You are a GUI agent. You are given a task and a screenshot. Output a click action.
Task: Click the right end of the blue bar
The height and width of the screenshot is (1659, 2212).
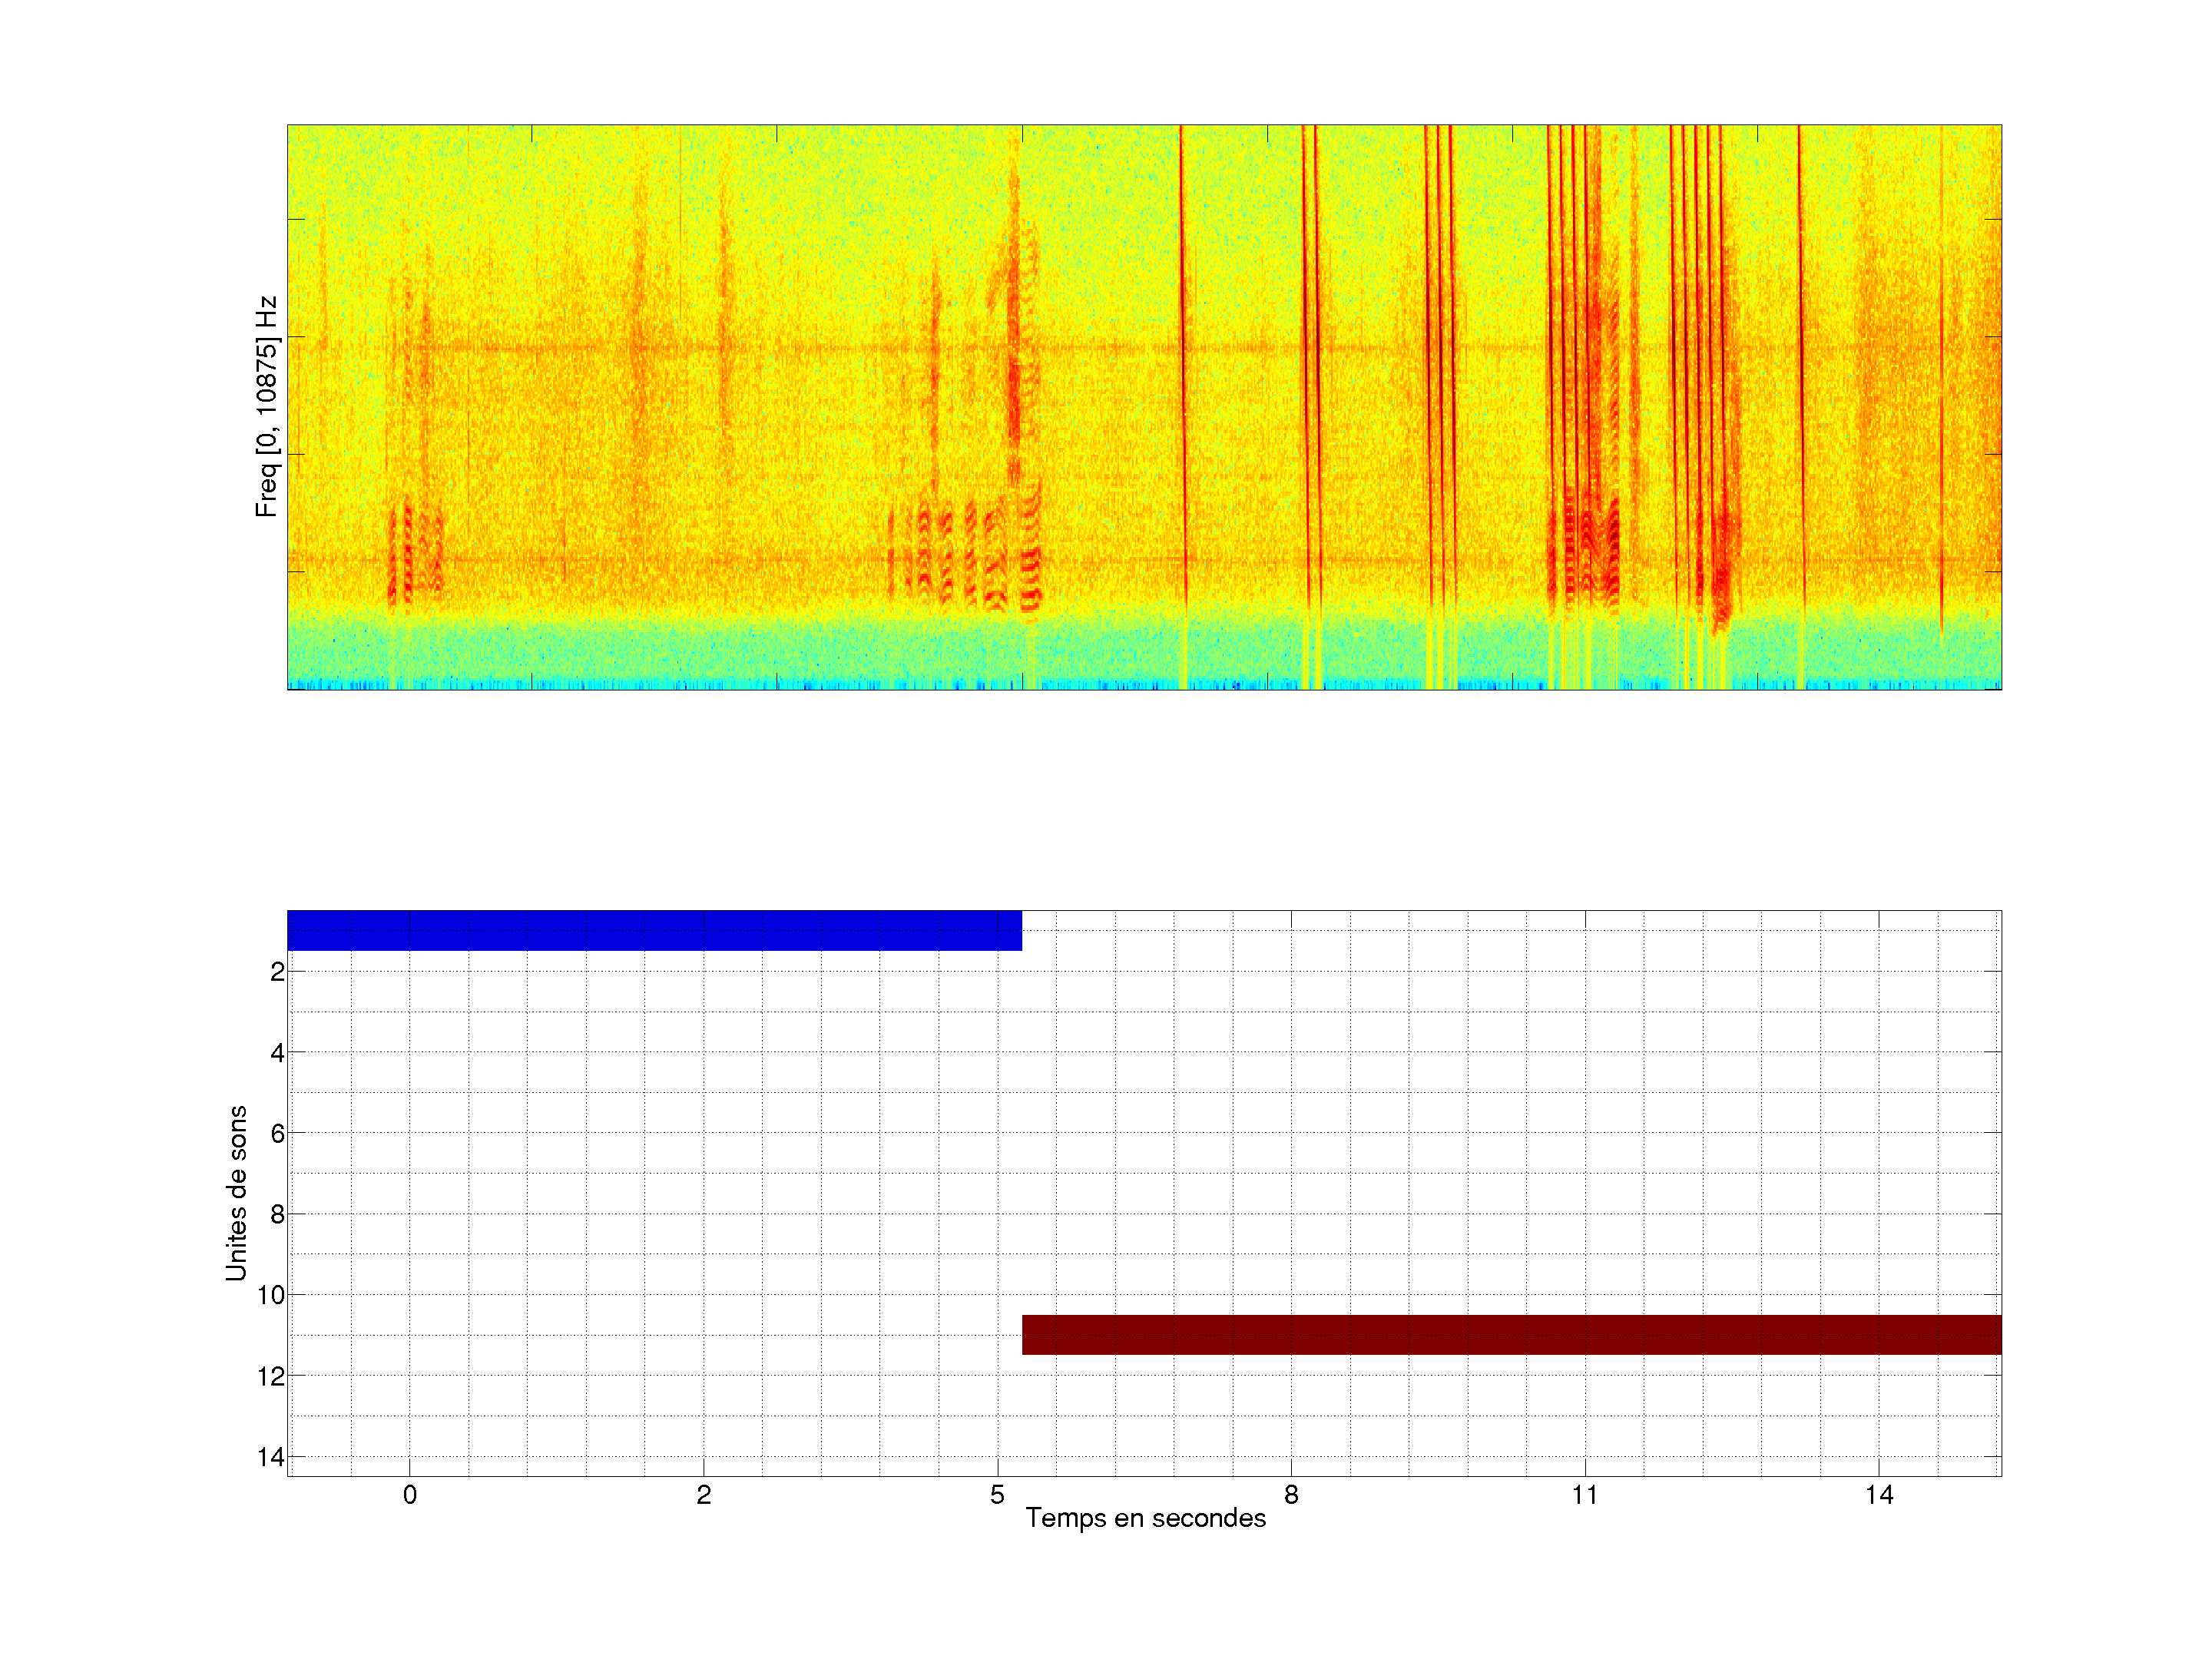tap(1016, 930)
